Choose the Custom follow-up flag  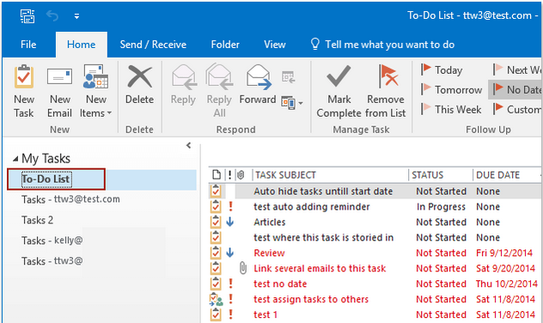click(517, 109)
